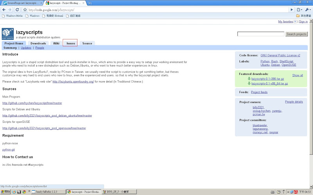This screenshot has height=195, width=313.
Task: Open the hychen lazyscript github link
Action: 32,103
